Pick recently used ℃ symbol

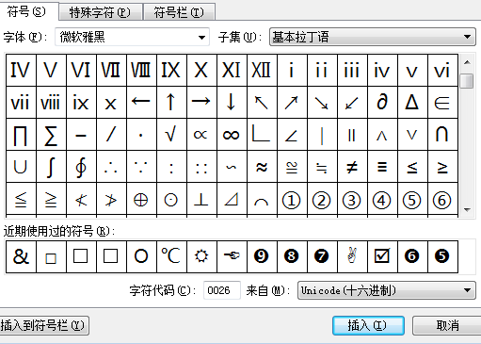coord(171,256)
